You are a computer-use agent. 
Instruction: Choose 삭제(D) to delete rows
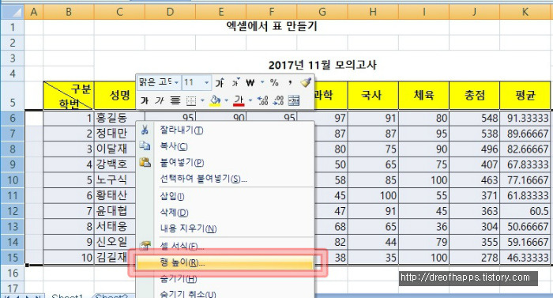pyautogui.click(x=225, y=212)
